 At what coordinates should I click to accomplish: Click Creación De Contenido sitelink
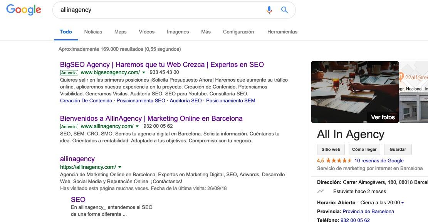coord(86,101)
